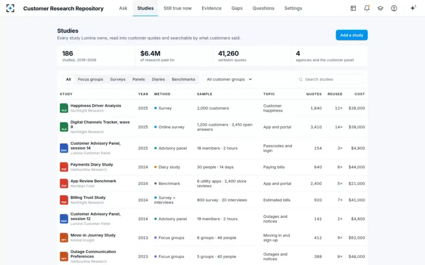Click the Estimated bills topic cell
The width and height of the screenshot is (425, 265).
point(277,200)
